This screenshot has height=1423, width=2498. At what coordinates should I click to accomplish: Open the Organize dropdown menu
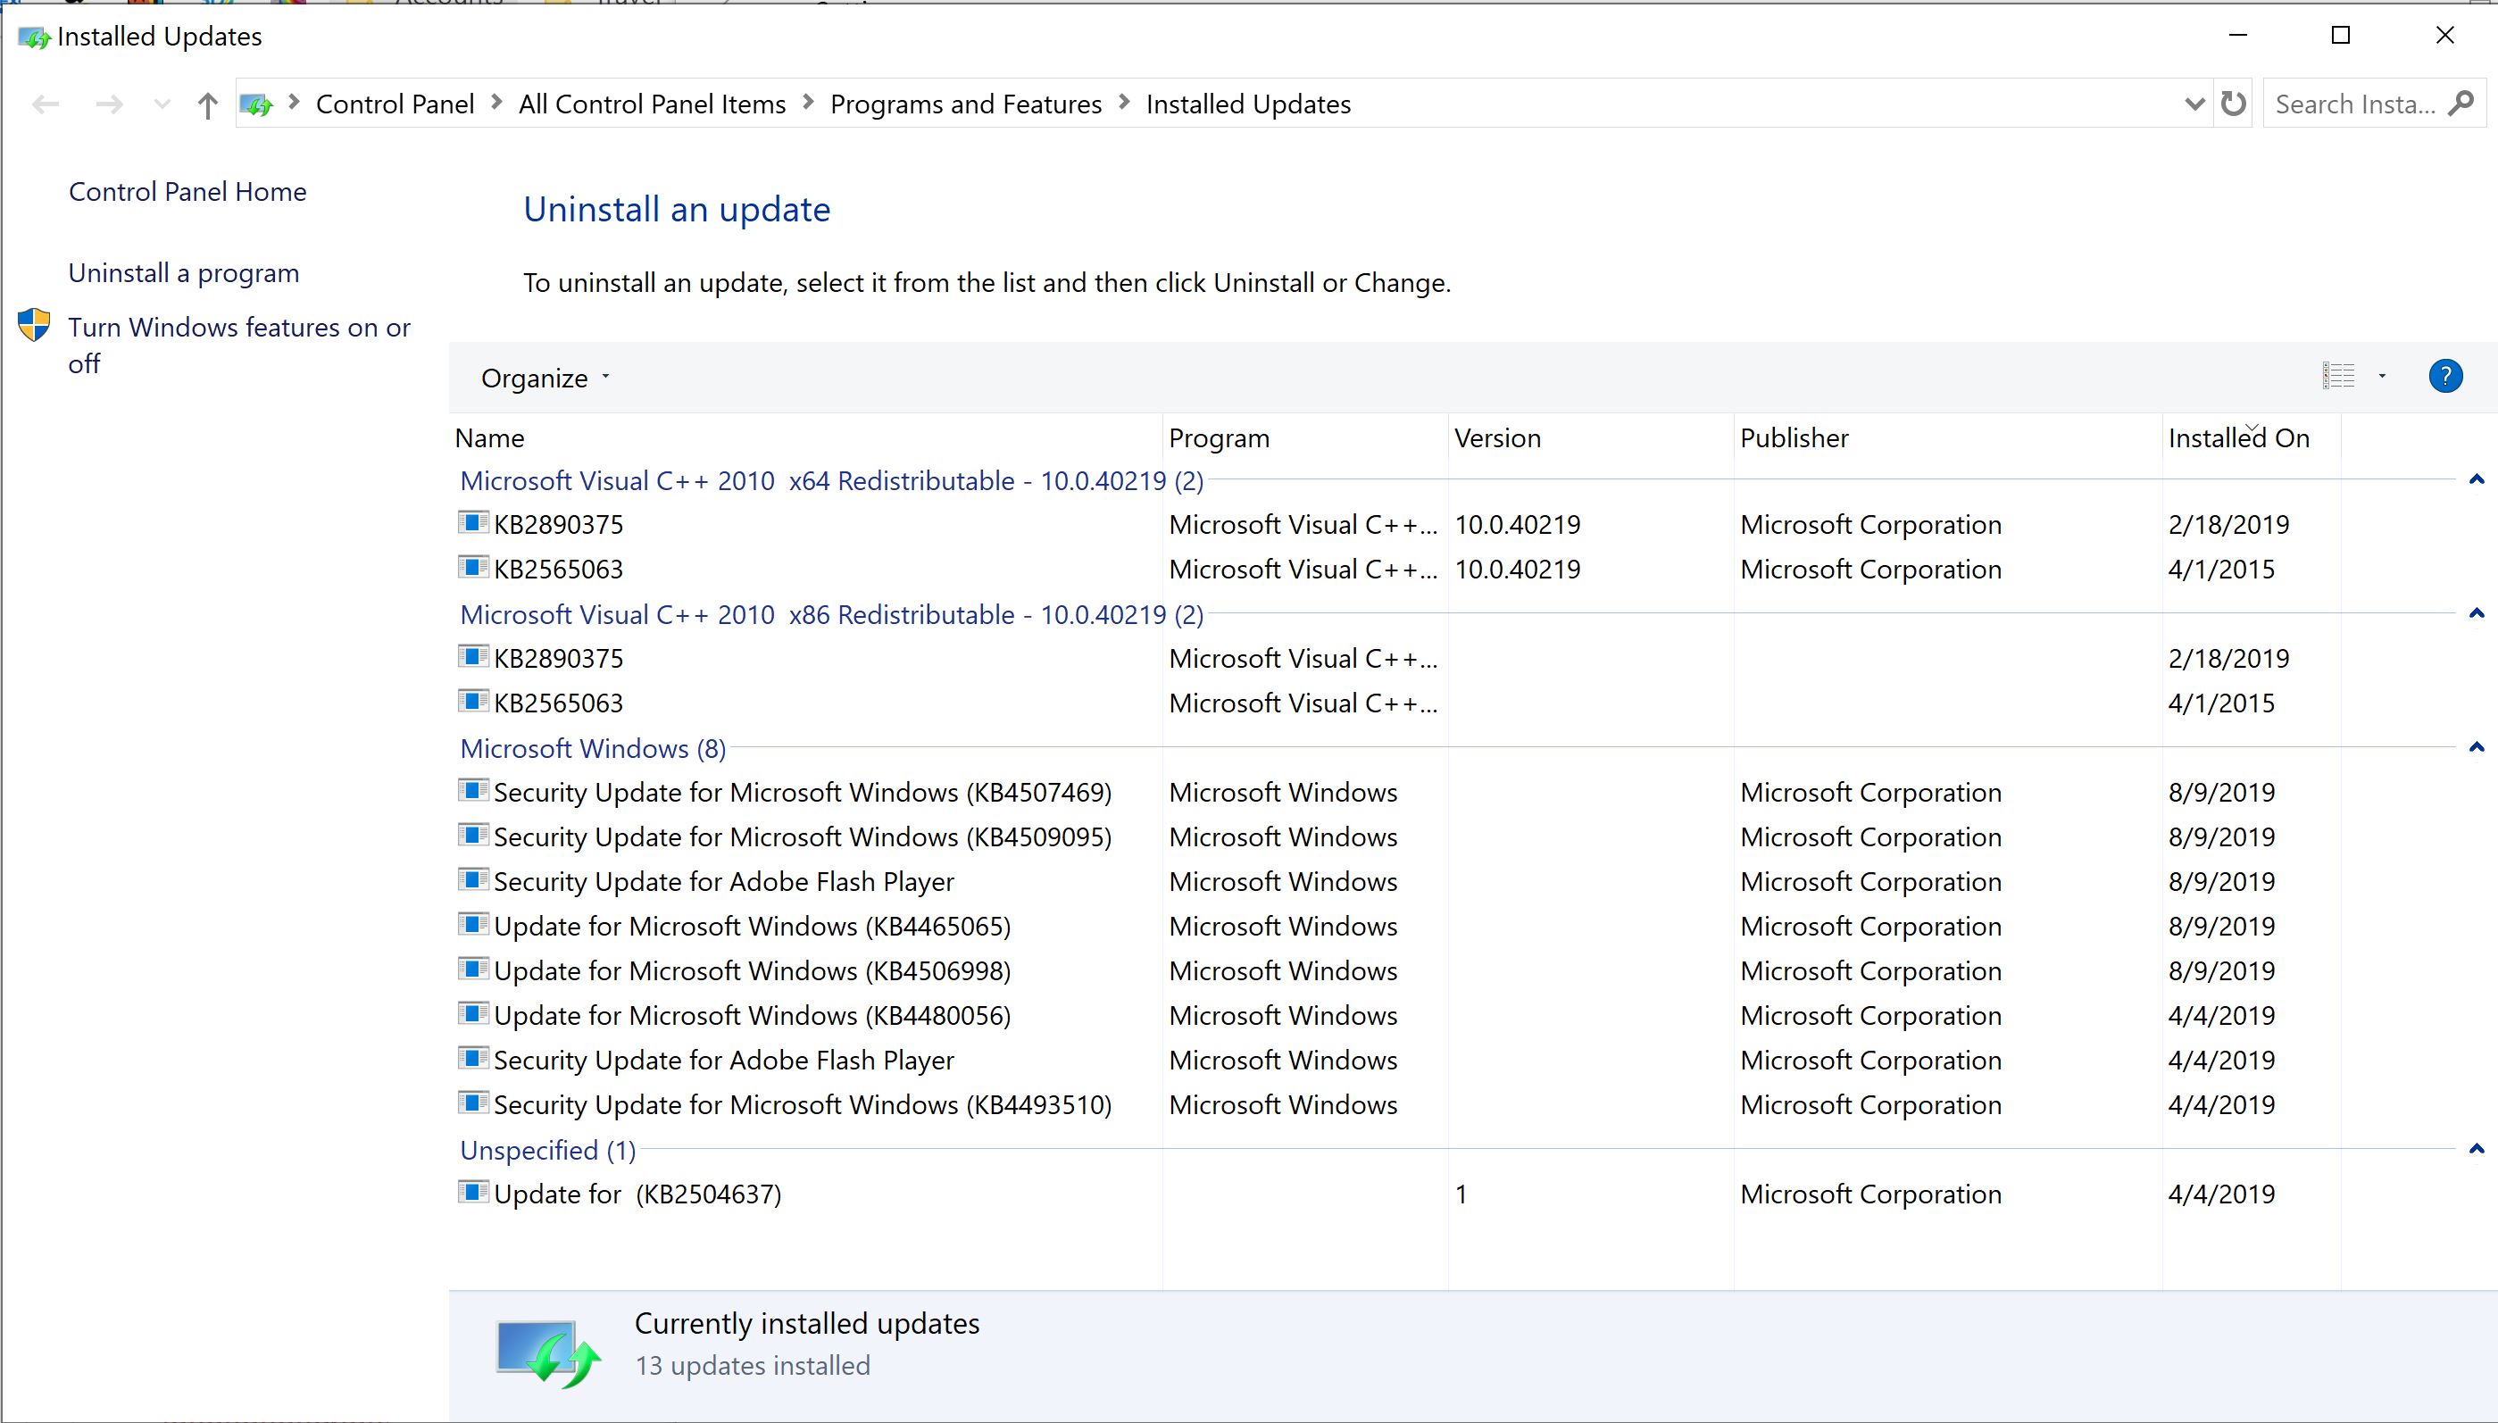click(x=545, y=379)
